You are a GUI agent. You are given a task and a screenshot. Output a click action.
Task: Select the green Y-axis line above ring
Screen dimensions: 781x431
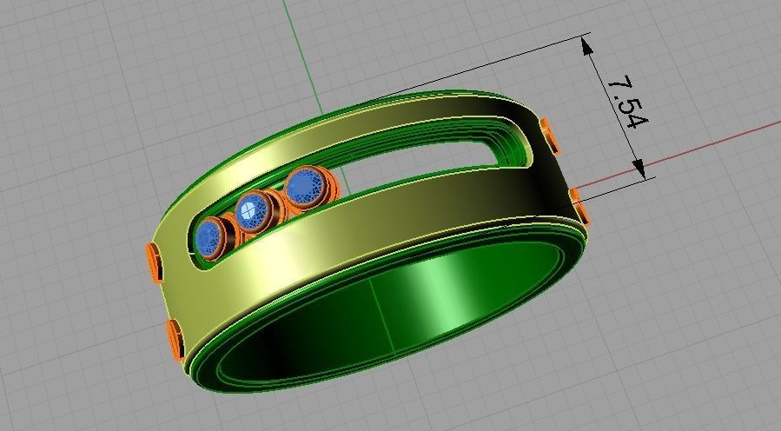tap(303, 56)
